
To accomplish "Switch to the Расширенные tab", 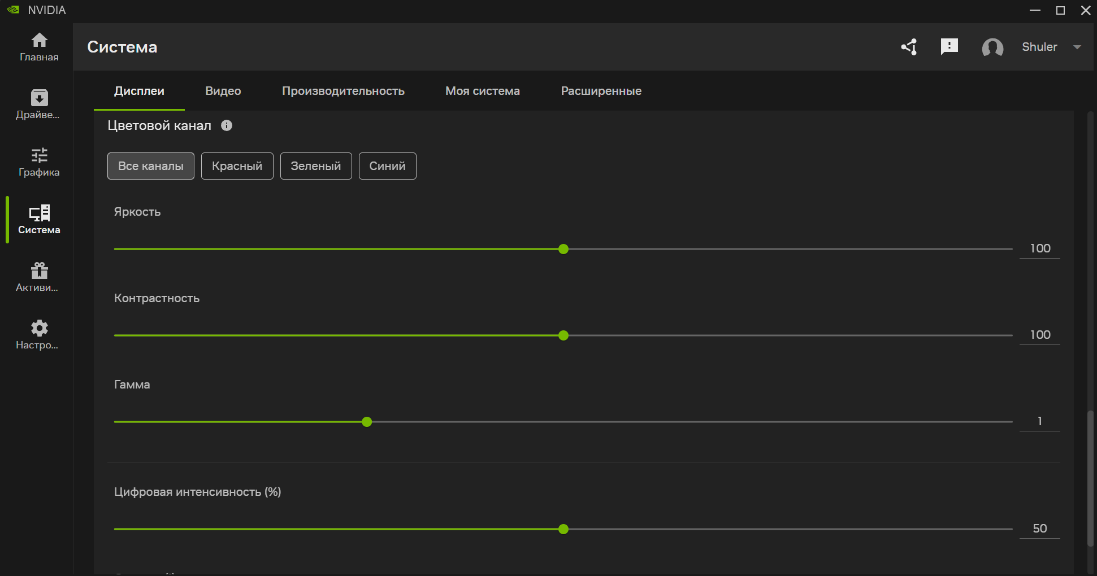I will coord(601,91).
